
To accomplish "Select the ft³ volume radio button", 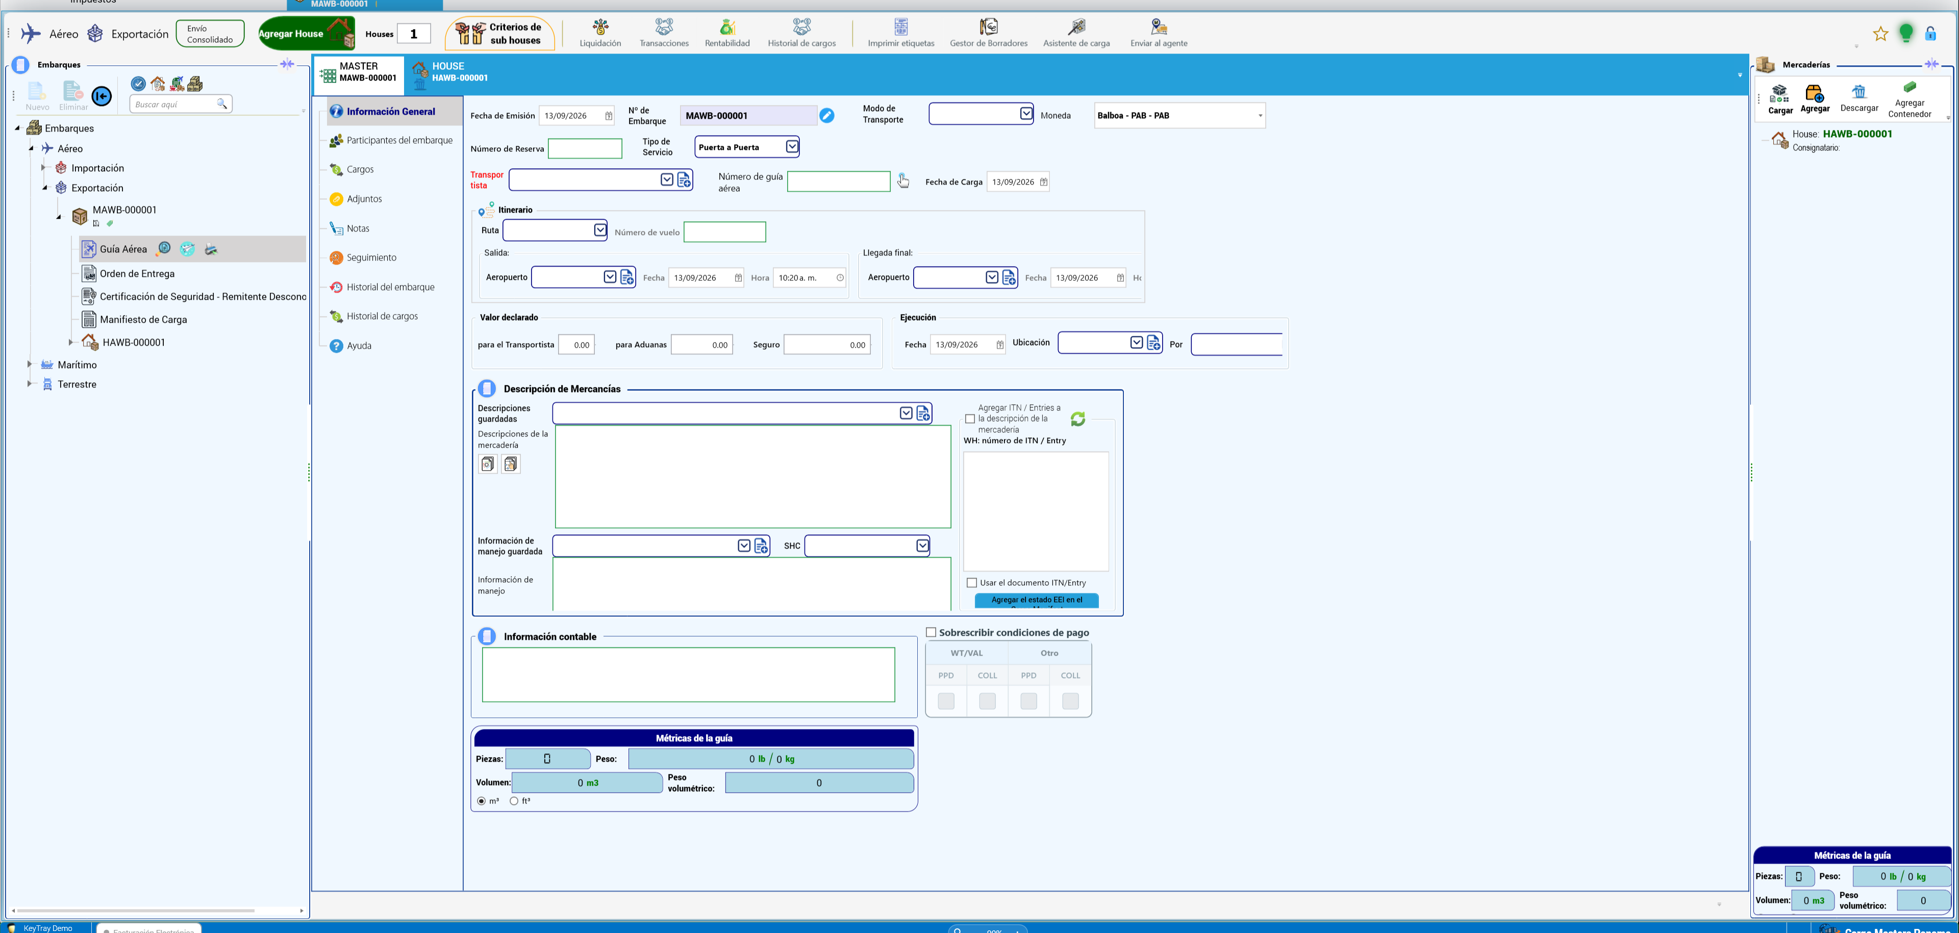I will 514,801.
